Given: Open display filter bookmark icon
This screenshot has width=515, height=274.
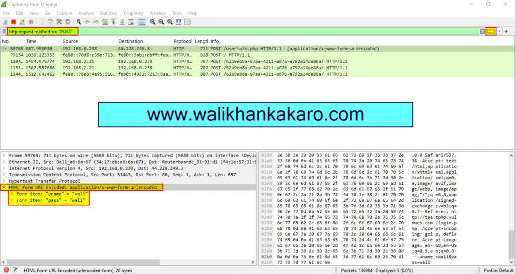Looking at the screenshot, I should 4,32.
